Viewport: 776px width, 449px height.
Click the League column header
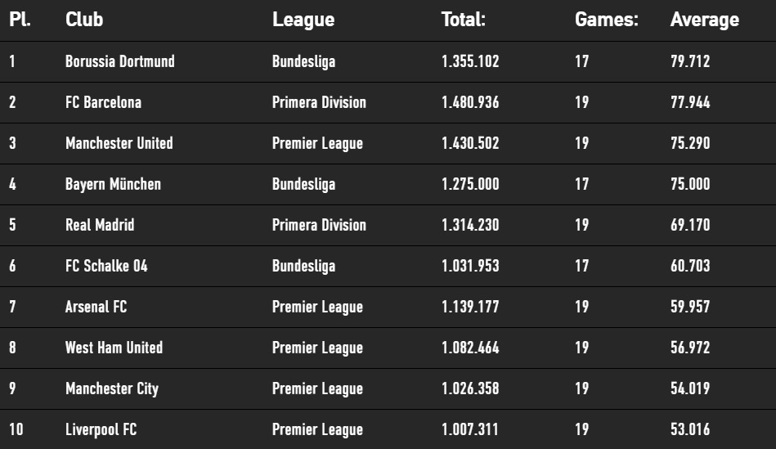(x=303, y=20)
